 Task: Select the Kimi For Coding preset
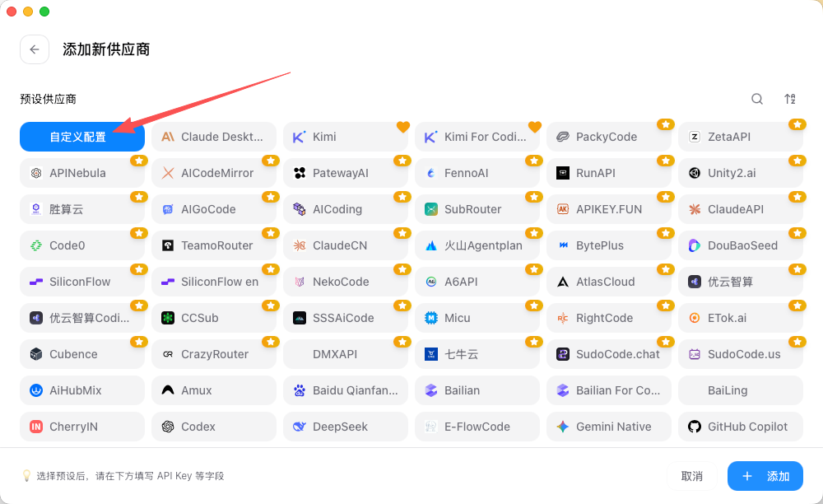[x=477, y=137]
